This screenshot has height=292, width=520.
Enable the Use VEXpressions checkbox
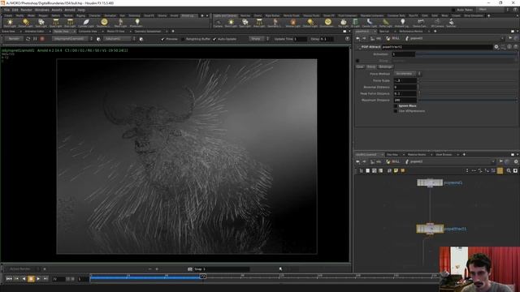click(396, 111)
